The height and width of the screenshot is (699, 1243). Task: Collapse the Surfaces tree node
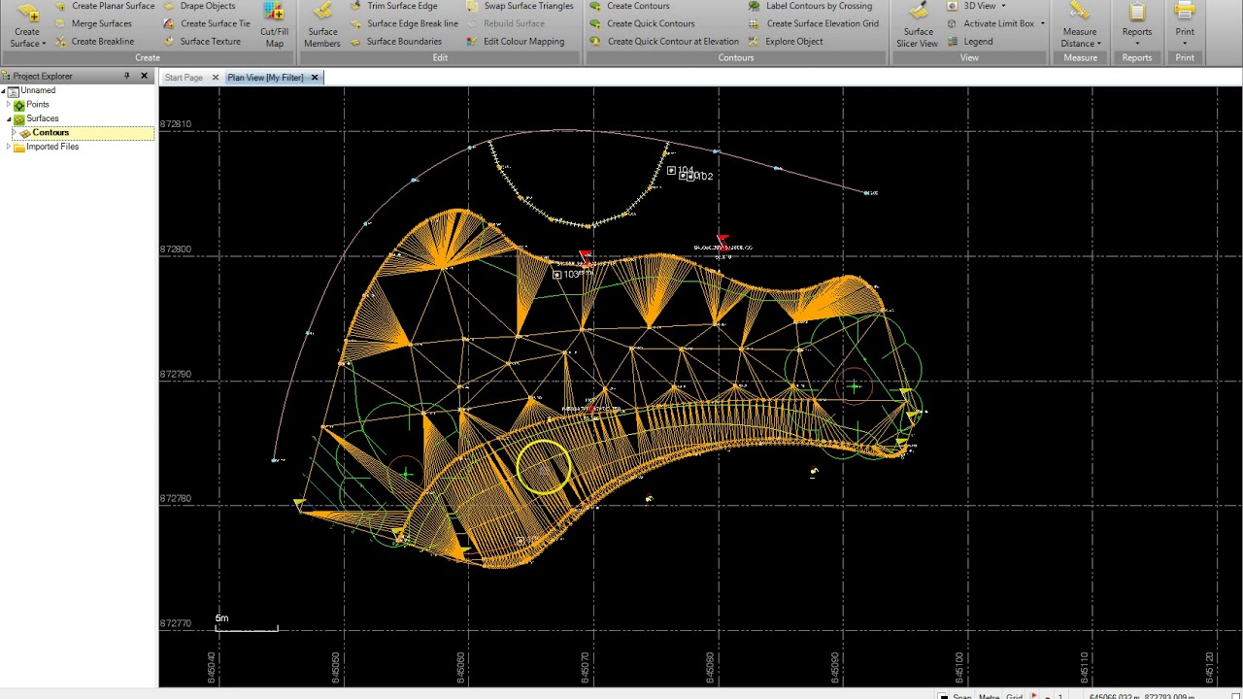pos(9,118)
